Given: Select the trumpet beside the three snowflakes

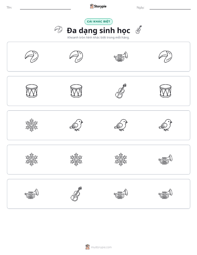Looking at the screenshot, I should point(165,160).
